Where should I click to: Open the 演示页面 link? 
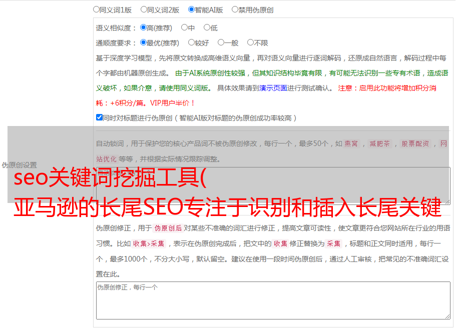(273, 88)
